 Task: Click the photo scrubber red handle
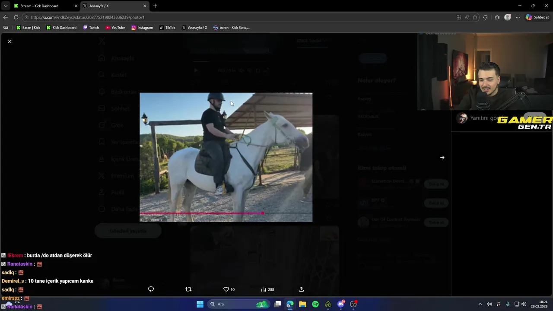262,213
